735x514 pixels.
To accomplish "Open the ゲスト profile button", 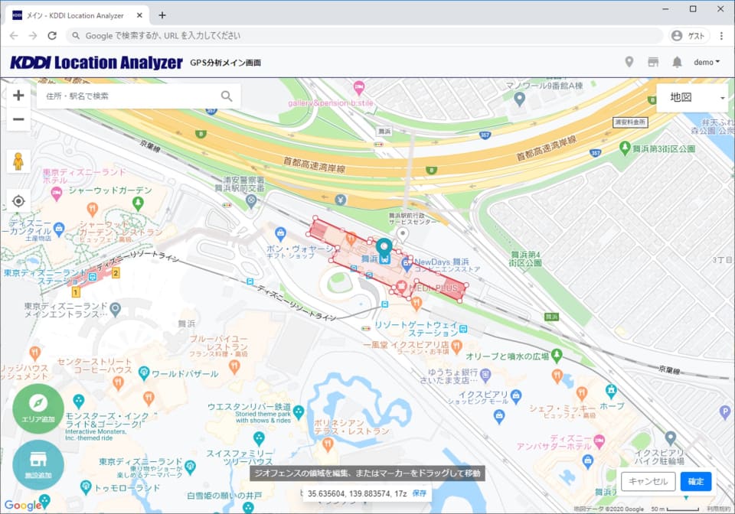I will [x=688, y=36].
